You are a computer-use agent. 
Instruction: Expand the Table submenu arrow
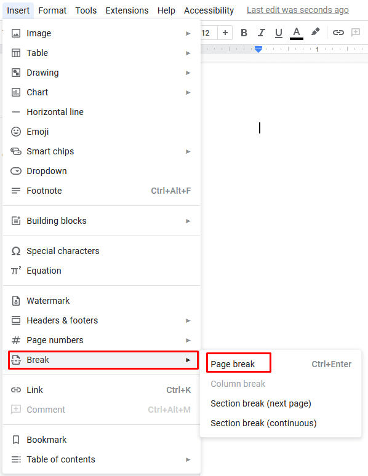pos(188,53)
